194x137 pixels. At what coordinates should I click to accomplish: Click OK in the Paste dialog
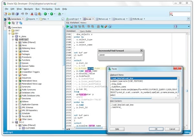point(156,129)
